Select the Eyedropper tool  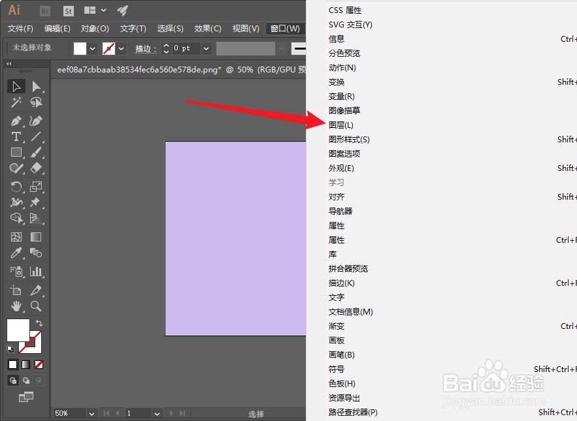[16, 253]
